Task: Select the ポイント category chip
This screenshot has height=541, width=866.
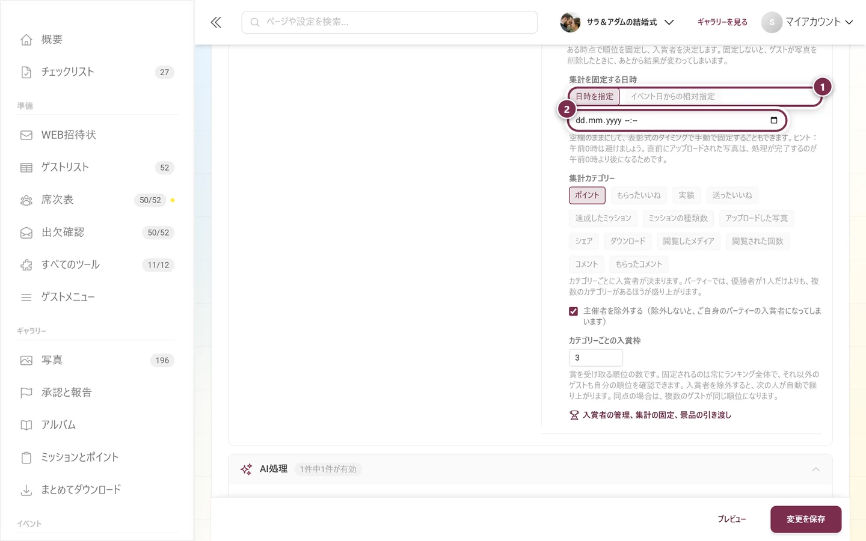Action: click(x=587, y=195)
